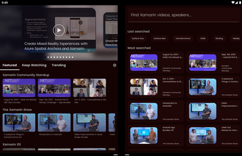Image resolution: width=242 pixels, height=156 pixels.
Task: Click the Xamarin 101 section heading
Action: [x=12, y=144]
